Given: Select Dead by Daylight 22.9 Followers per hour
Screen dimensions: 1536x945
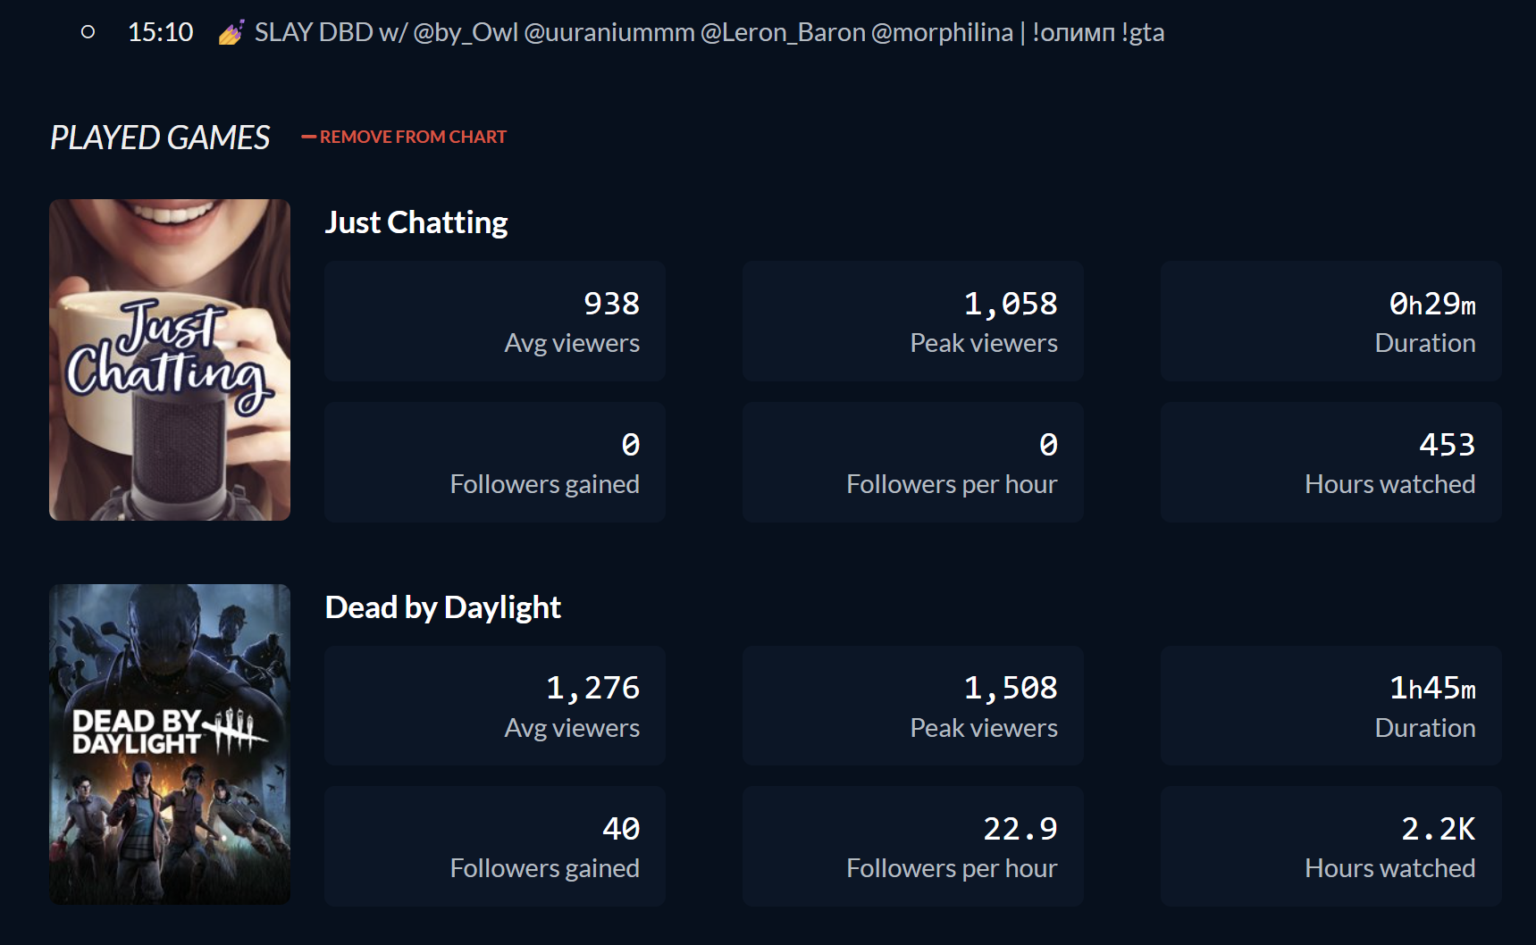Looking at the screenshot, I should [x=912, y=846].
